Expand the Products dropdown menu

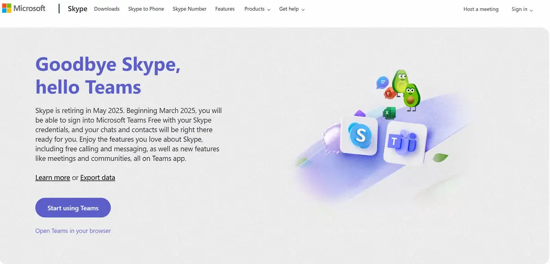coord(257,9)
